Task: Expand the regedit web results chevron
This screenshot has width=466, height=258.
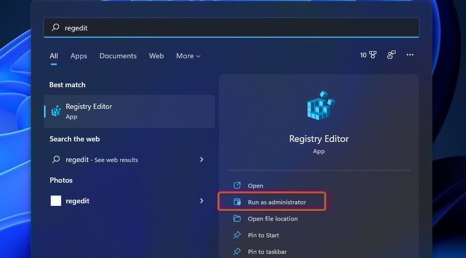Action: tap(201, 159)
